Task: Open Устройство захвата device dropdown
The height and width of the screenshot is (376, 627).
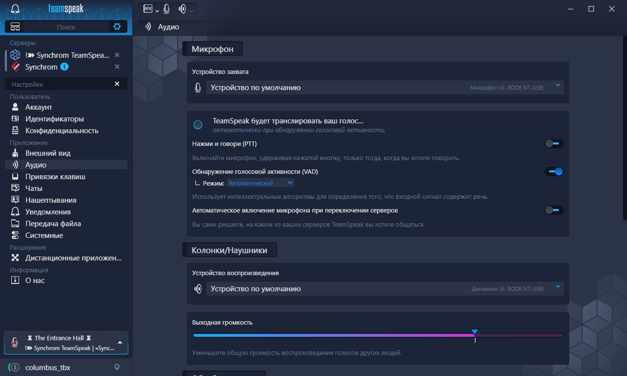Action: (385, 88)
